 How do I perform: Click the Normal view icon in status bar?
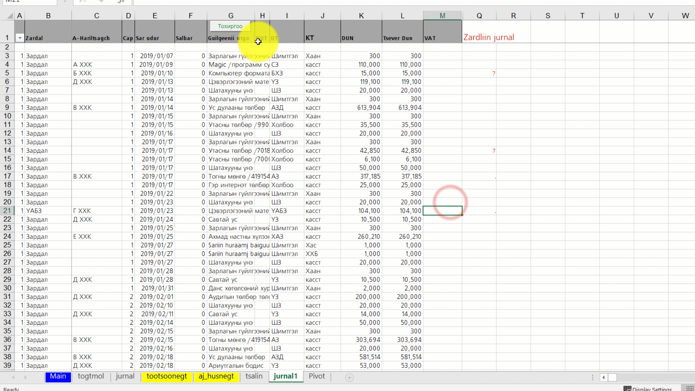coord(690,389)
